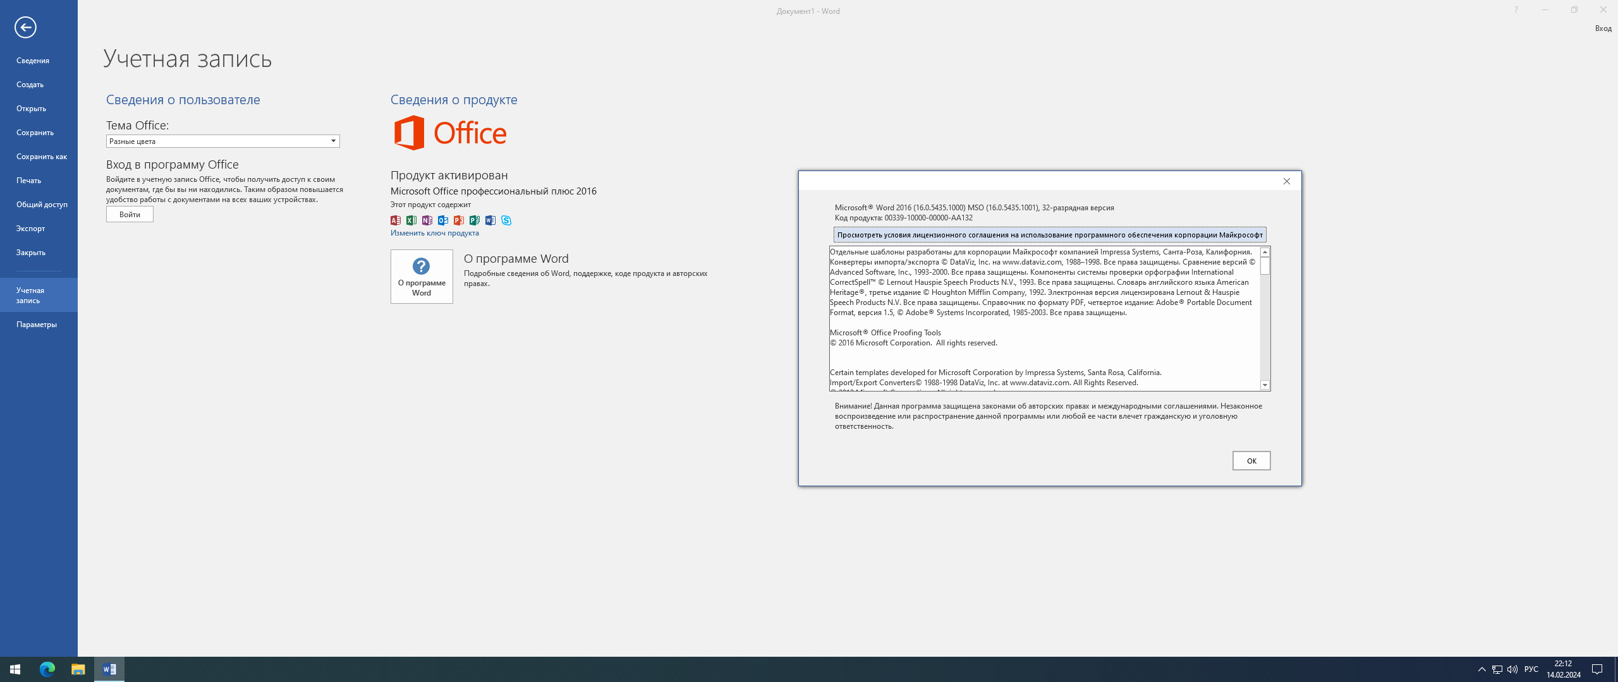Image resolution: width=1618 pixels, height=682 pixels.
Task: Click the Excel product icon
Action: 411,220
